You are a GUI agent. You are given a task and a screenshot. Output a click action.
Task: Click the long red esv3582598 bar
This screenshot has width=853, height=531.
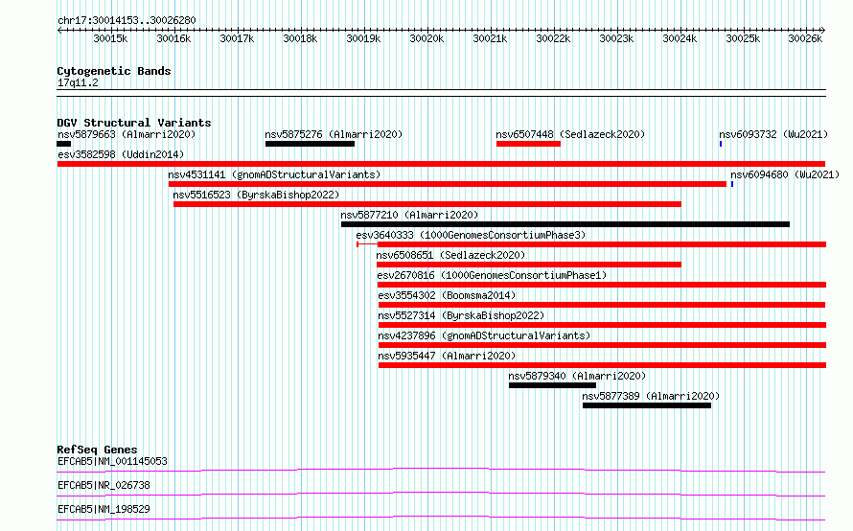click(441, 164)
